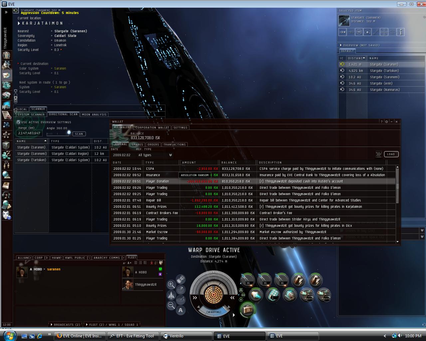Expand the HUD options triangle beside speed gauge

(x=234, y=315)
